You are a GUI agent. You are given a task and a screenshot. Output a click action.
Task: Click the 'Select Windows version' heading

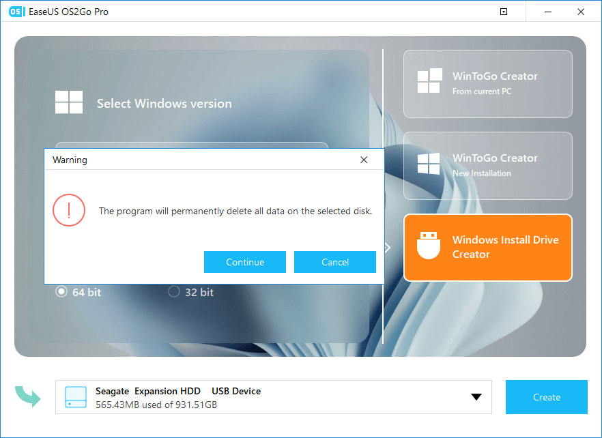coord(164,103)
